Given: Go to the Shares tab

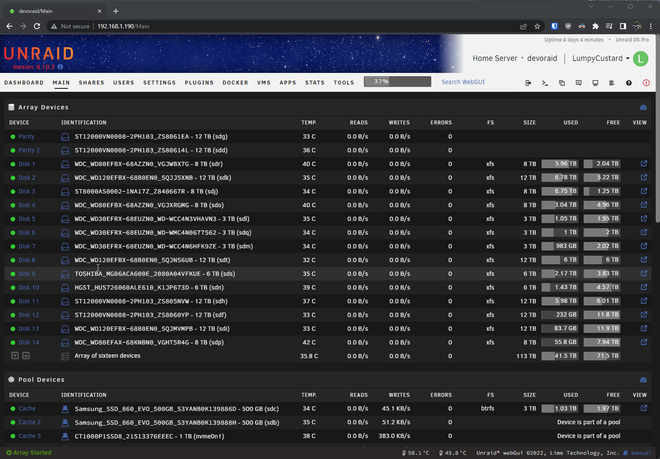Looking at the screenshot, I should point(91,83).
